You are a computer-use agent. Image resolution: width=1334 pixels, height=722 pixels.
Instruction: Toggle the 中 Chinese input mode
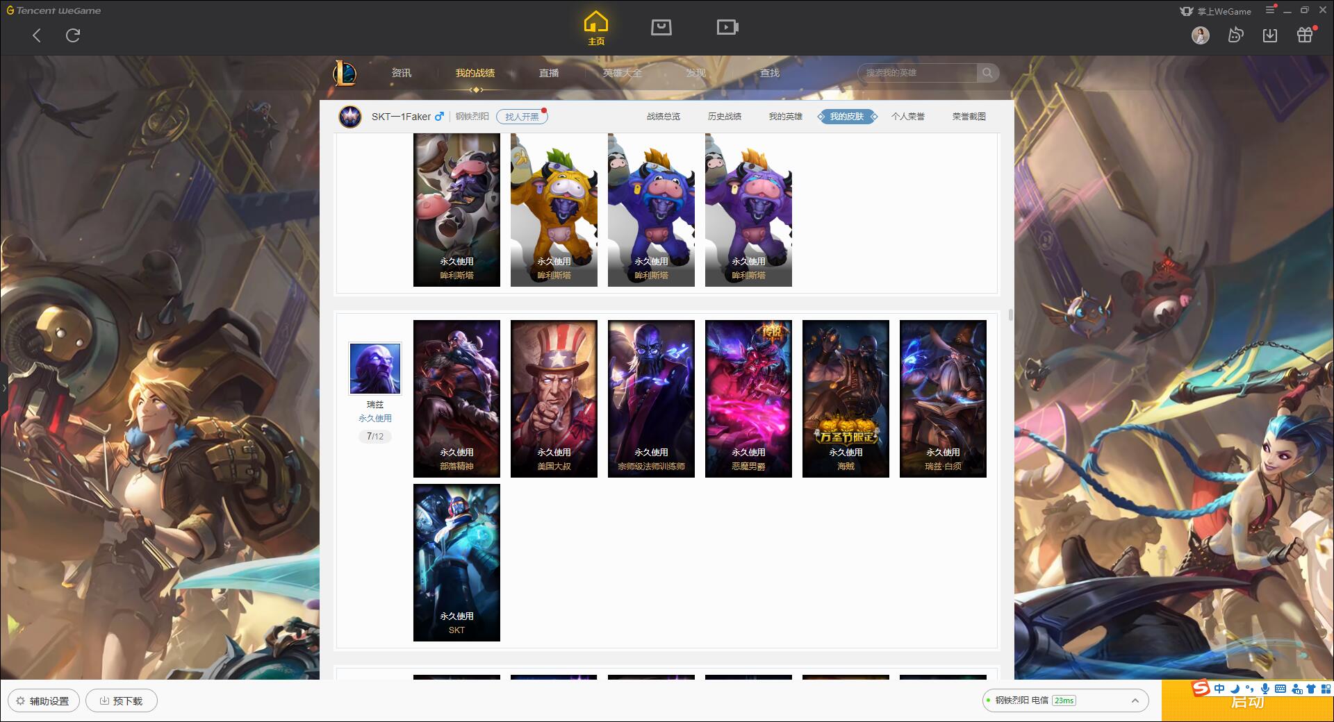(x=1219, y=689)
